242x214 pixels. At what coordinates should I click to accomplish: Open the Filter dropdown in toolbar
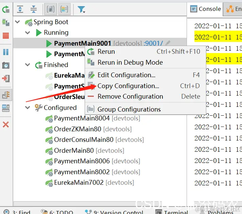tap(81, 10)
